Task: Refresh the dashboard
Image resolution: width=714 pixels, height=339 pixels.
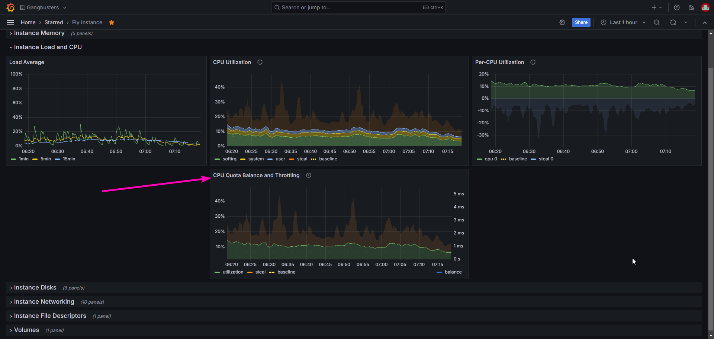Action: coord(673,22)
